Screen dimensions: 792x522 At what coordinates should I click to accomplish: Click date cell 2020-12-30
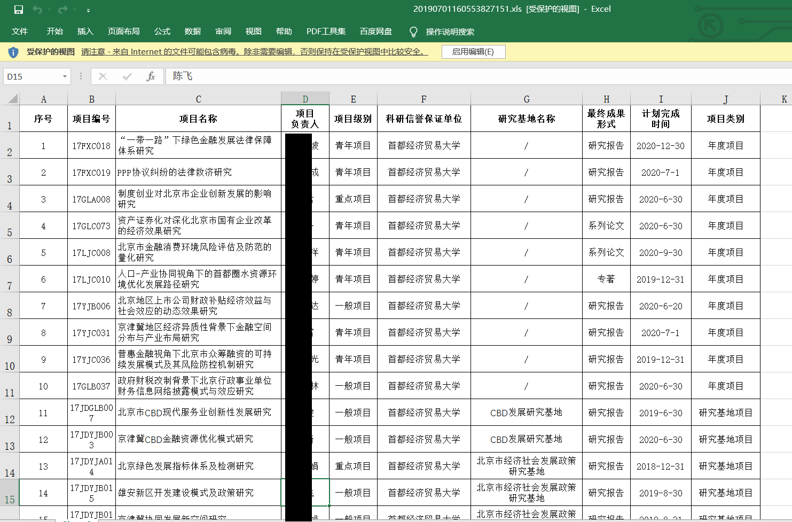tap(661, 145)
